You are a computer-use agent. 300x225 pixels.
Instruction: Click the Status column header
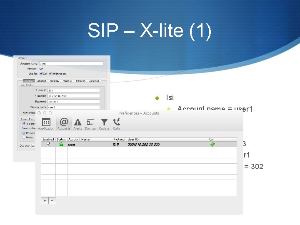[x=61, y=139]
